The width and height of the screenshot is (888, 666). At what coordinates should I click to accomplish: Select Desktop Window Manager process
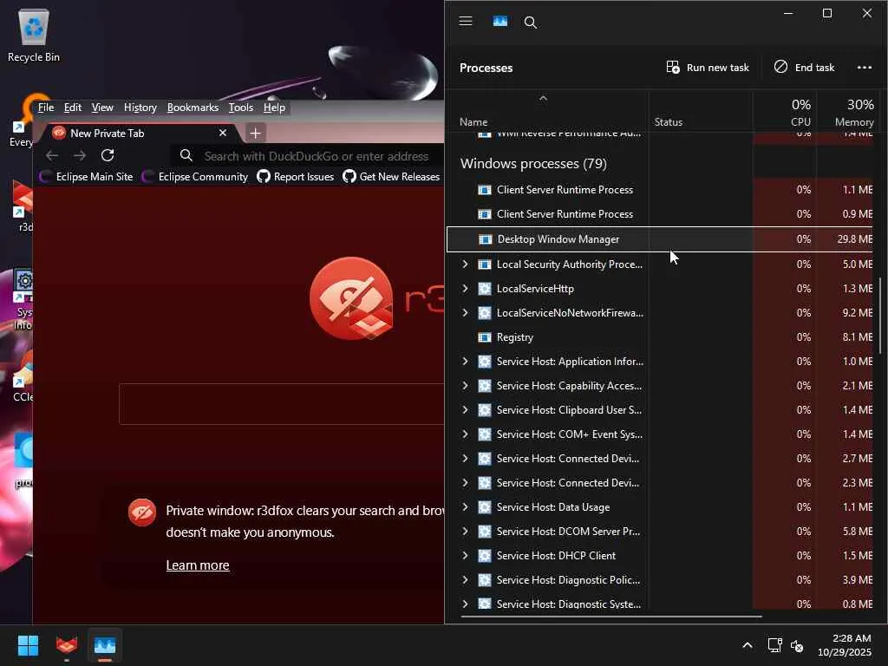[660, 239]
